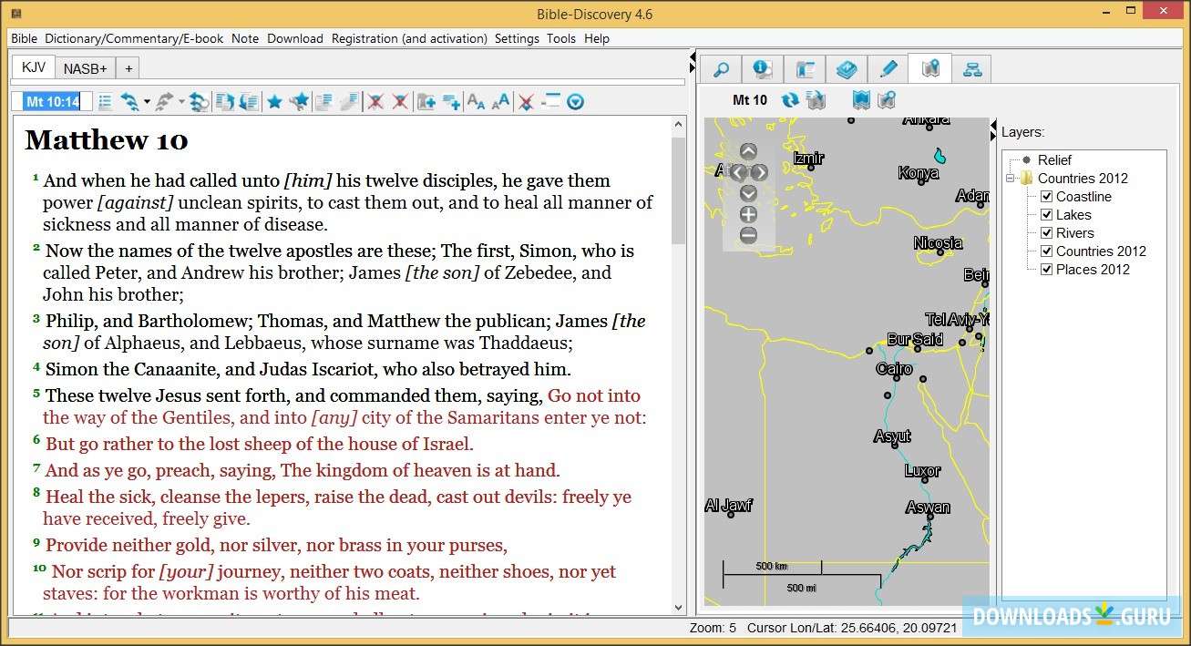Open the Settings menu

tap(517, 38)
